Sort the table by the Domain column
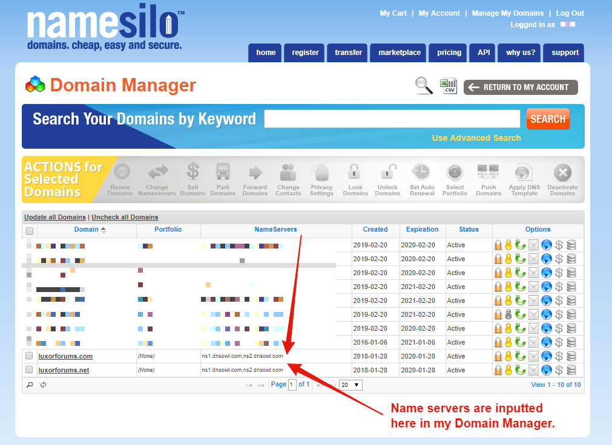612x445 pixels. click(x=86, y=229)
